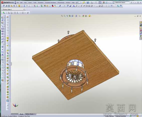Image resolution: width=142 pixels, height=117 pixels.
Task: Open the Help menu
Action: point(73,3)
